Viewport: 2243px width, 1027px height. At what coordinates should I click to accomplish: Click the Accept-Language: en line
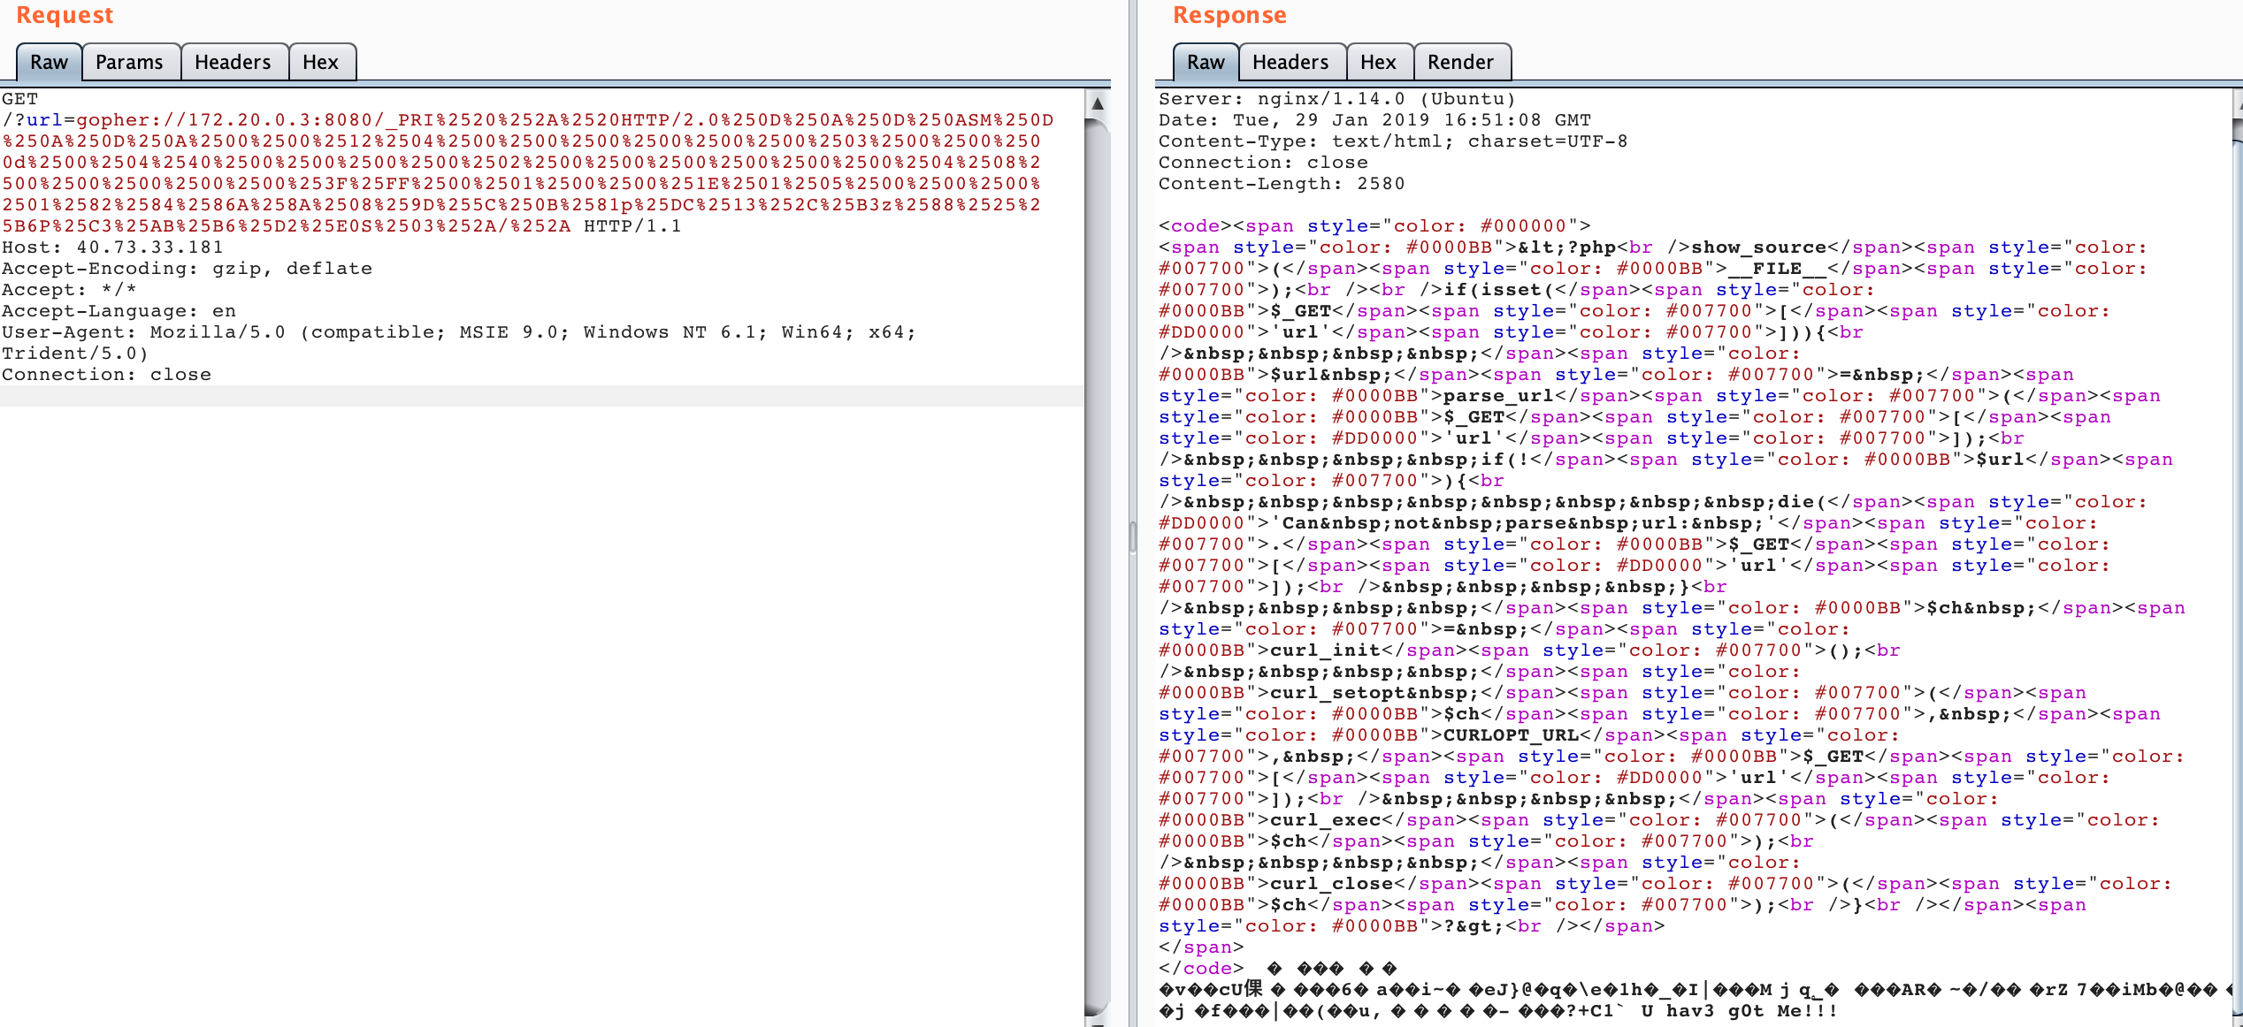[119, 311]
